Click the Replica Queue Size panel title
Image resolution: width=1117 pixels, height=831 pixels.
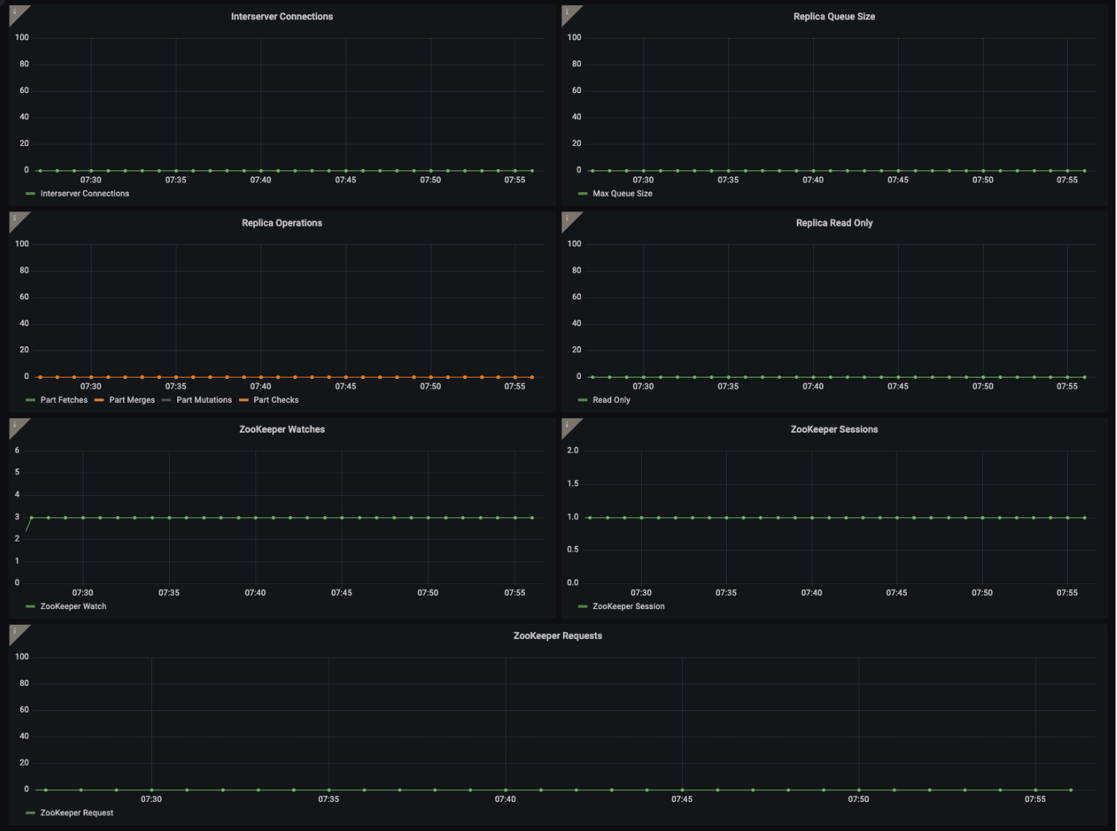pos(834,16)
